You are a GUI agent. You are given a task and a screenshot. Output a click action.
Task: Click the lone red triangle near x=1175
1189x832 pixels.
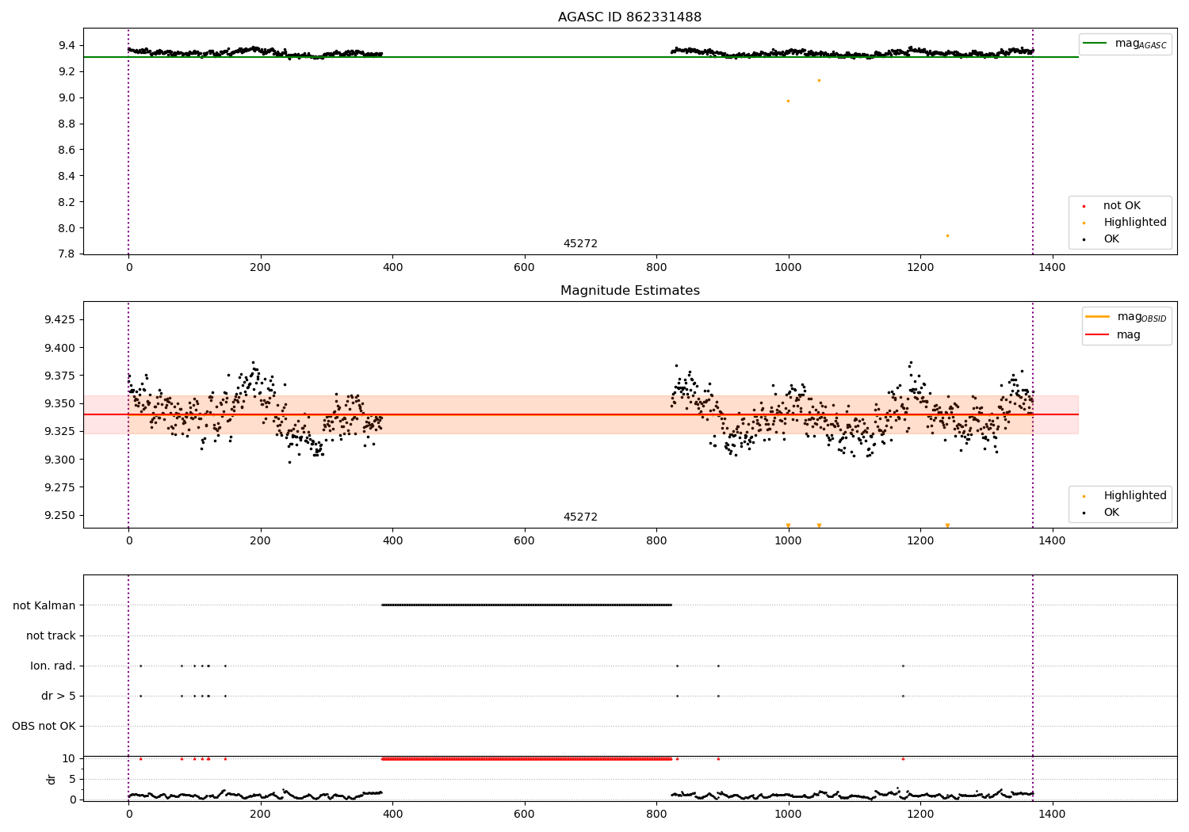(903, 758)
